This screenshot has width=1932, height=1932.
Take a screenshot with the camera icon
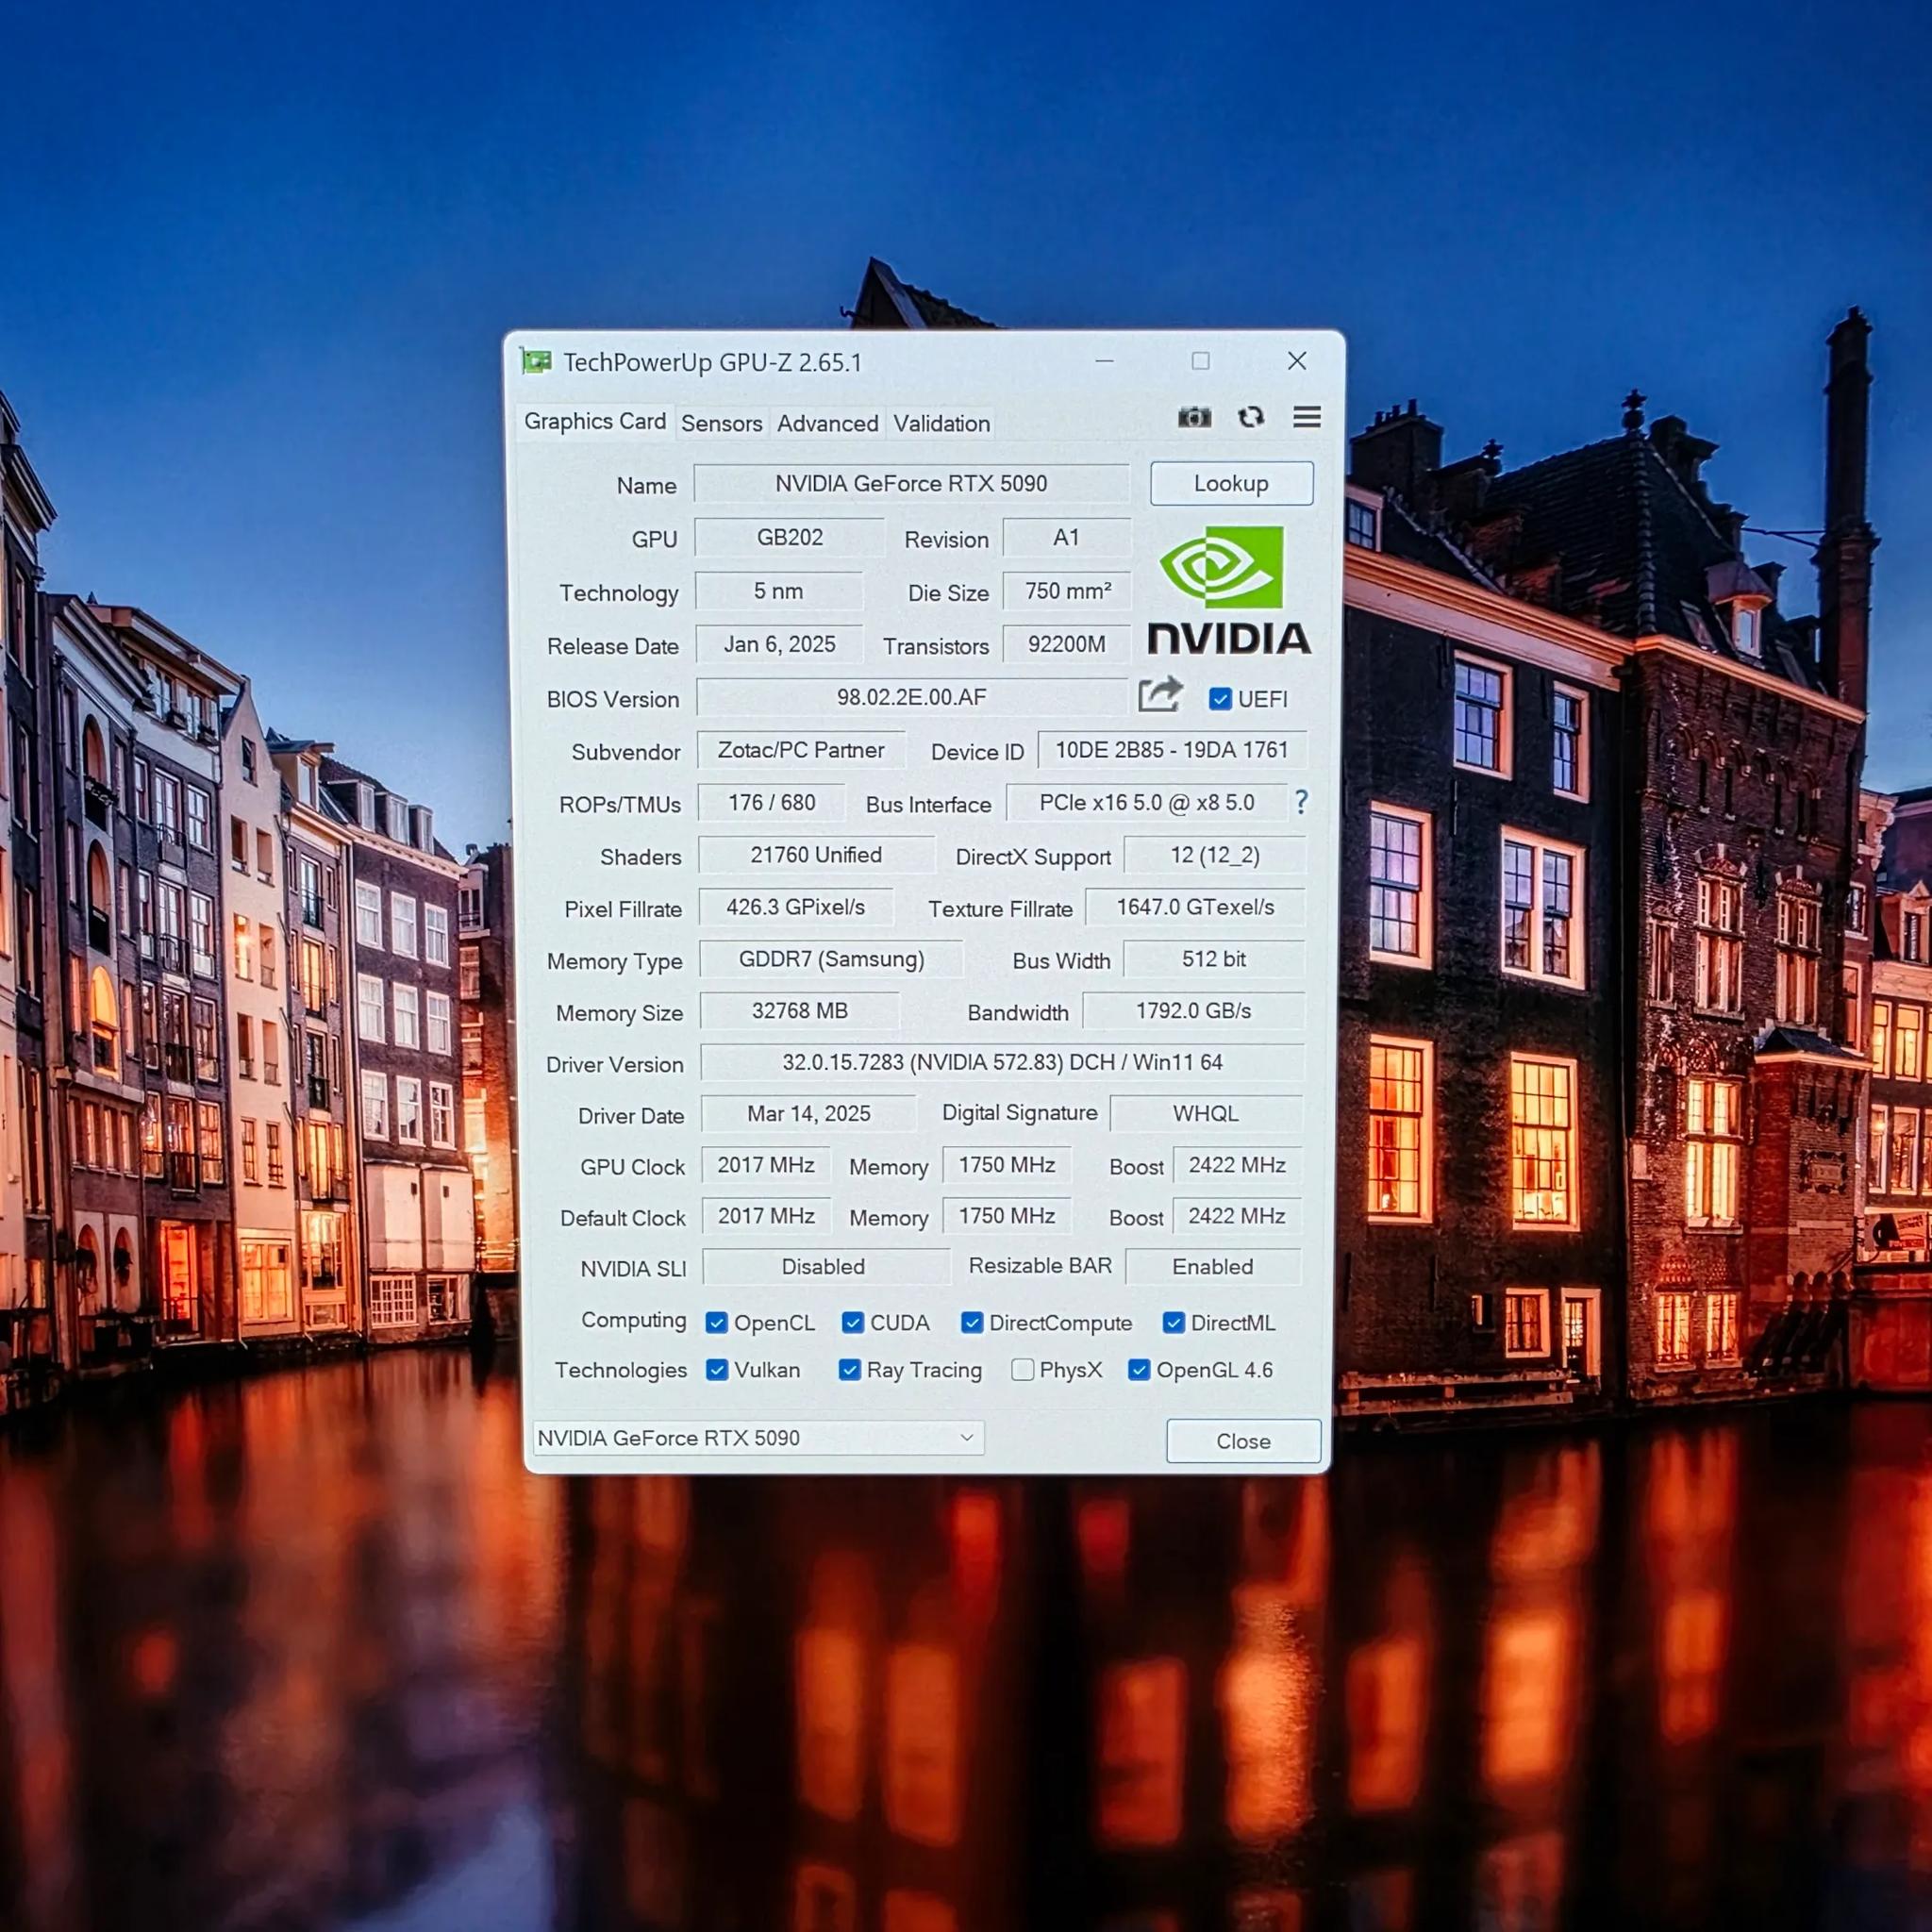tap(1194, 417)
